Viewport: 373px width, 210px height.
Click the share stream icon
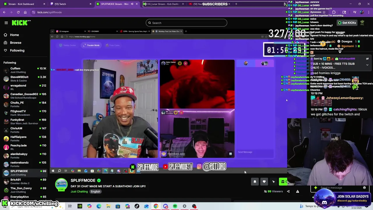click(x=288, y=191)
